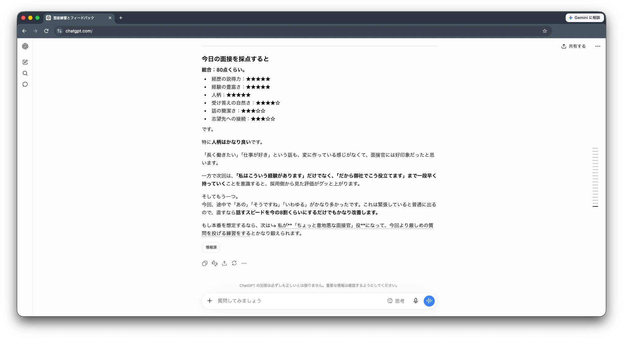
Task: Open the 情報源 sources button
Action: click(211, 247)
